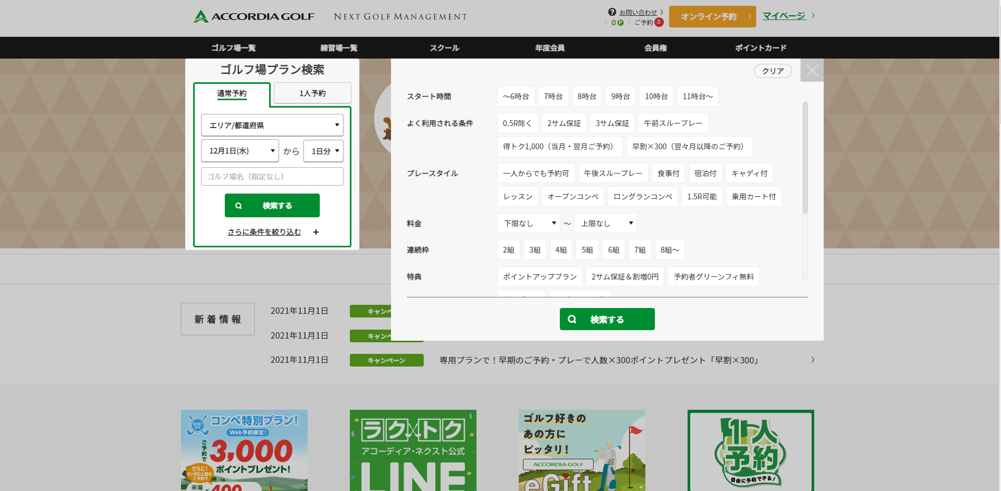Screen dimensions: 1001x491
Task: Toggle the 8時台 start time filter
Action: click(x=586, y=97)
